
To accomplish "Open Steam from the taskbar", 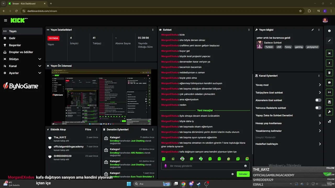I will pos(199,184).
